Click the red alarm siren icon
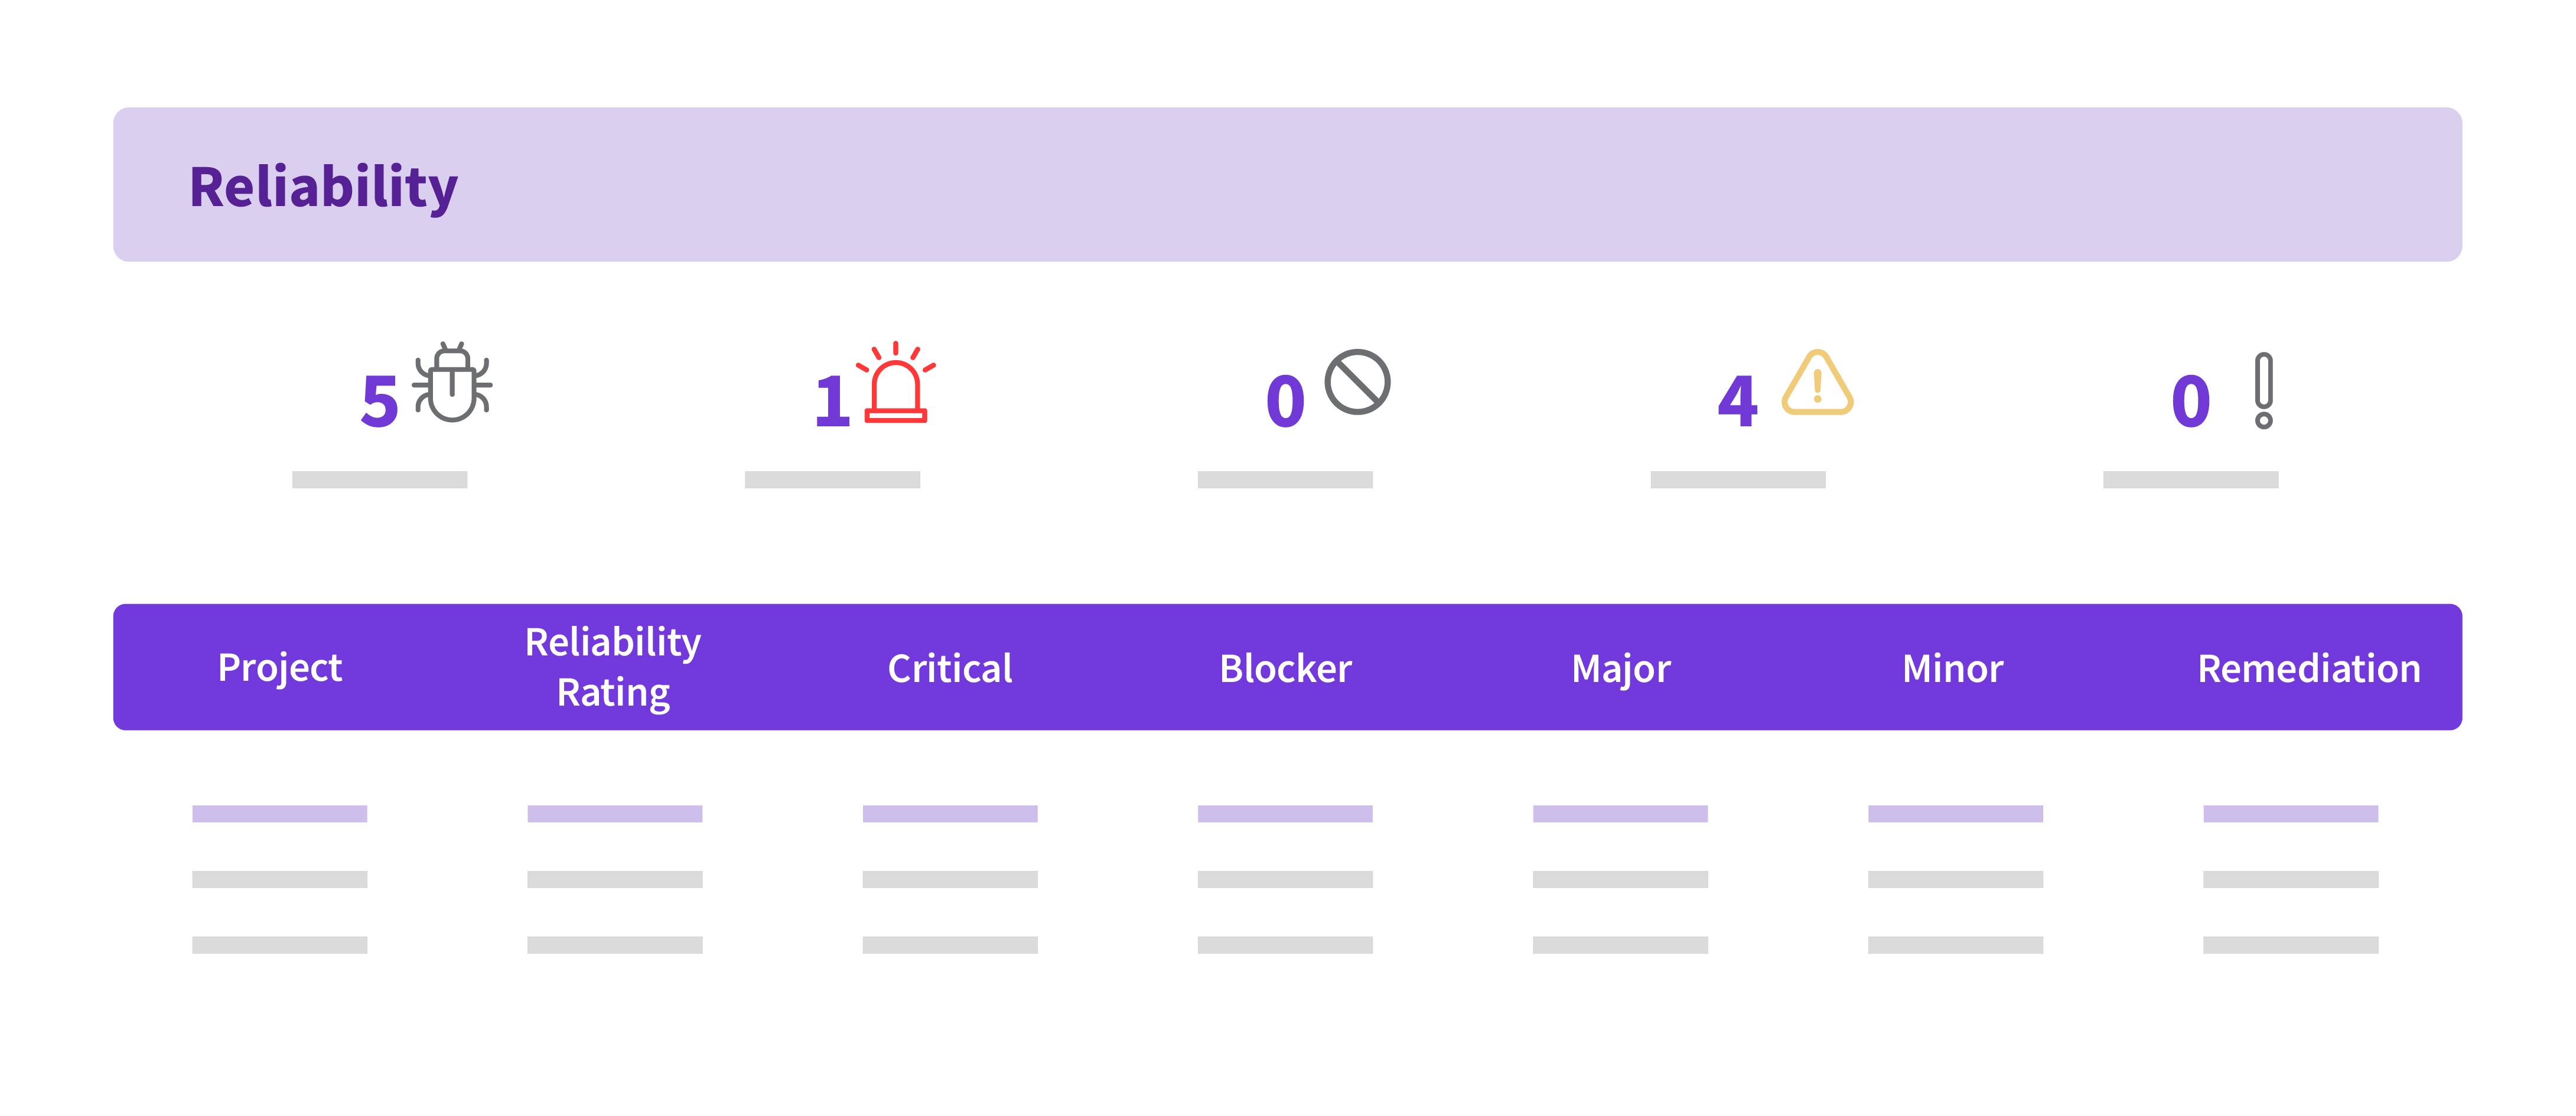 (x=895, y=384)
